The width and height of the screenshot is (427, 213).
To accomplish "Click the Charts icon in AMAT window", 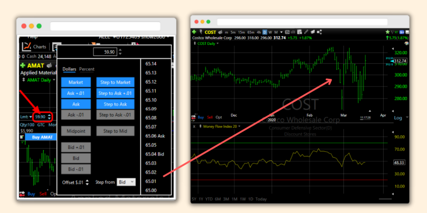I will coord(26,47).
